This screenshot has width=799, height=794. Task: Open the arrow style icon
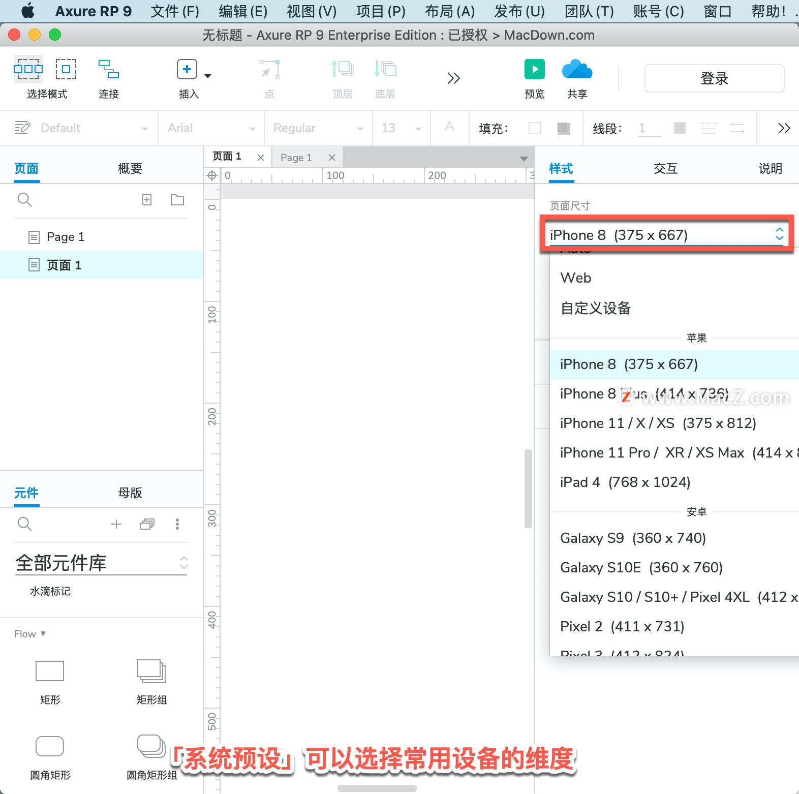(737, 128)
